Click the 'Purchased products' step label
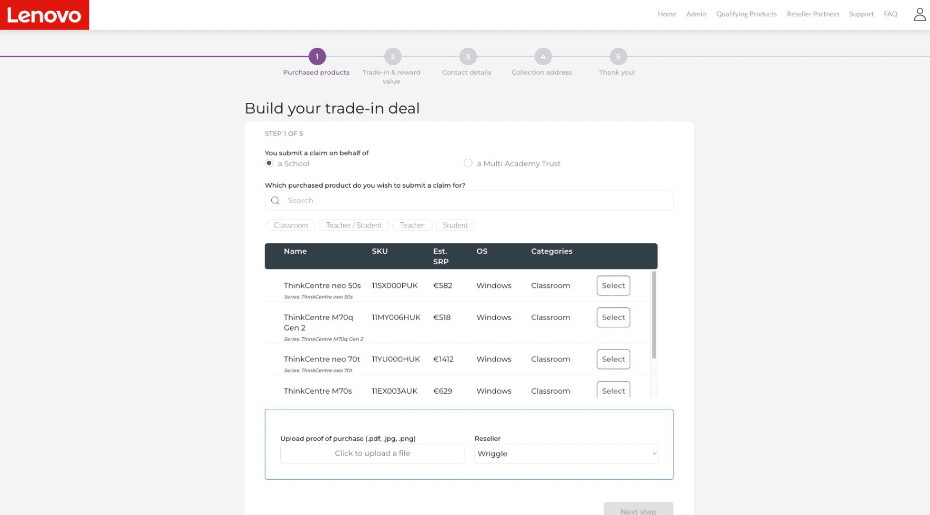The width and height of the screenshot is (930, 515). click(316, 73)
